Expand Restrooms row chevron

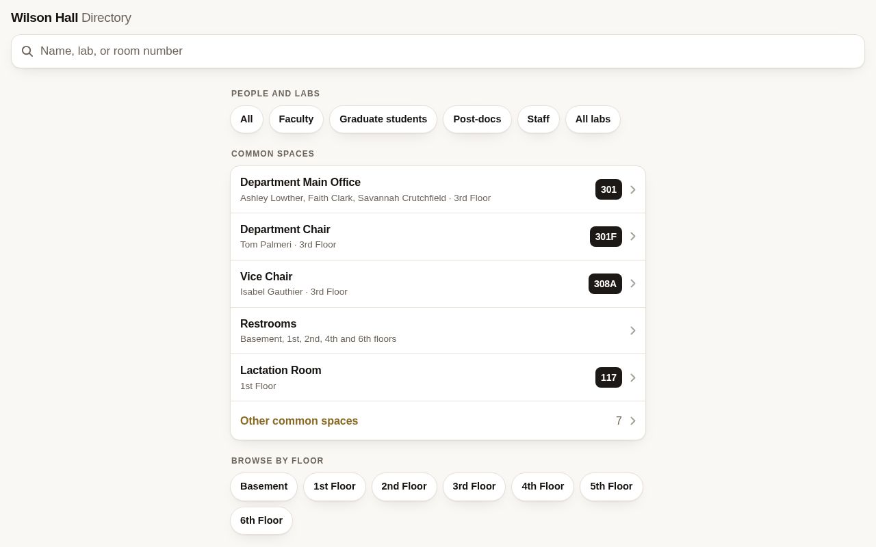pos(633,331)
